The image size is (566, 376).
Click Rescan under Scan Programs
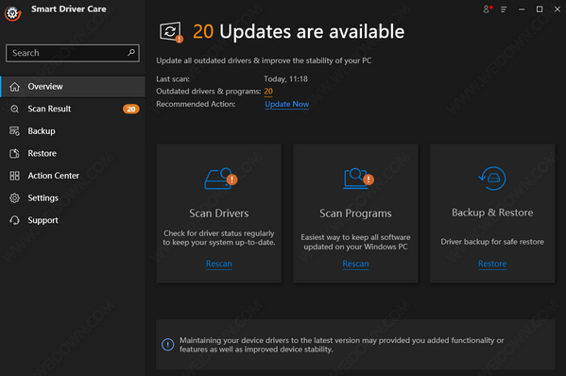355,264
